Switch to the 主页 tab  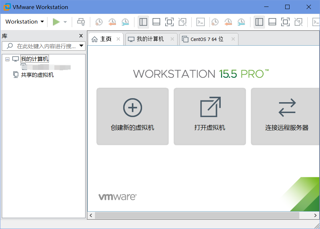point(106,39)
